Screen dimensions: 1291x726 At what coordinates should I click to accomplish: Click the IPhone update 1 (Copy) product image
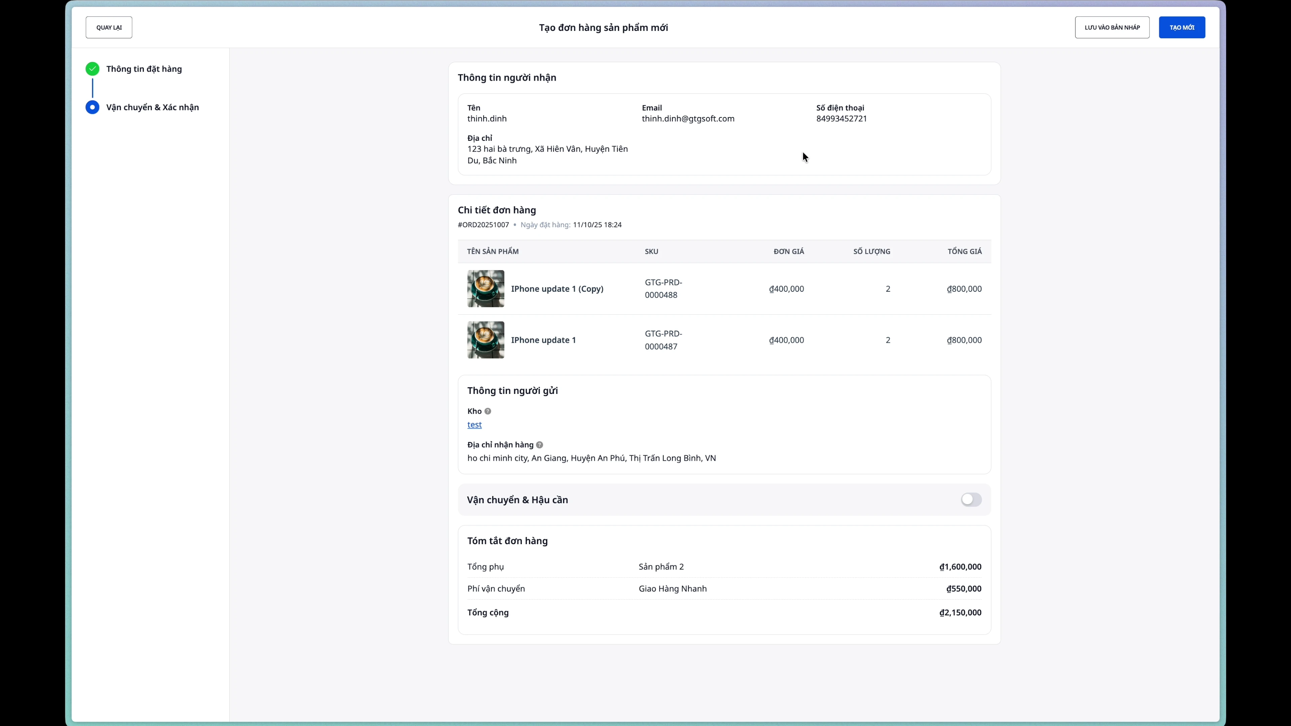click(485, 289)
